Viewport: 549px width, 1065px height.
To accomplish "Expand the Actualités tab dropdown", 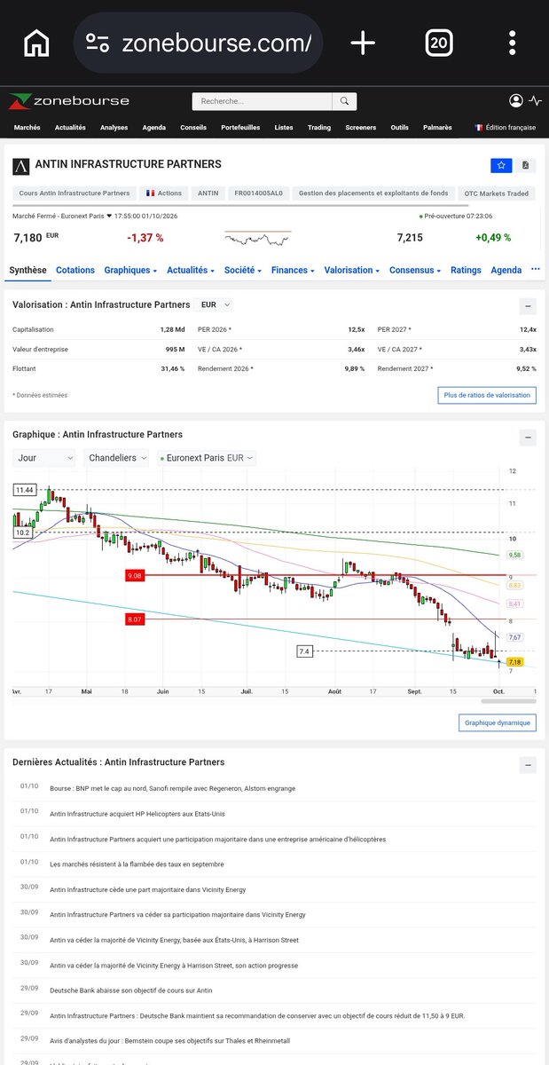I will tap(191, 270).
